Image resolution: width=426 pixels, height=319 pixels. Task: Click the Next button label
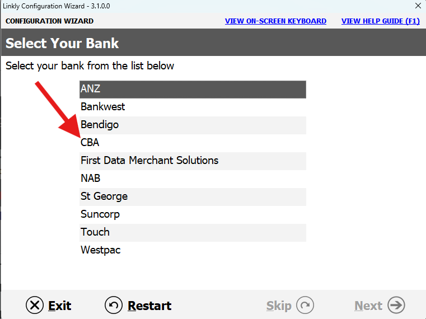point(368,306)
